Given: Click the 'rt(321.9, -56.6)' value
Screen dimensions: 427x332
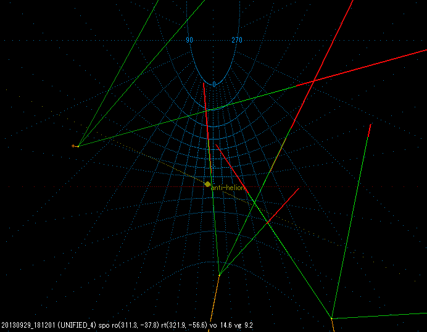Looking at the screenshot, I should pos(184,325).
